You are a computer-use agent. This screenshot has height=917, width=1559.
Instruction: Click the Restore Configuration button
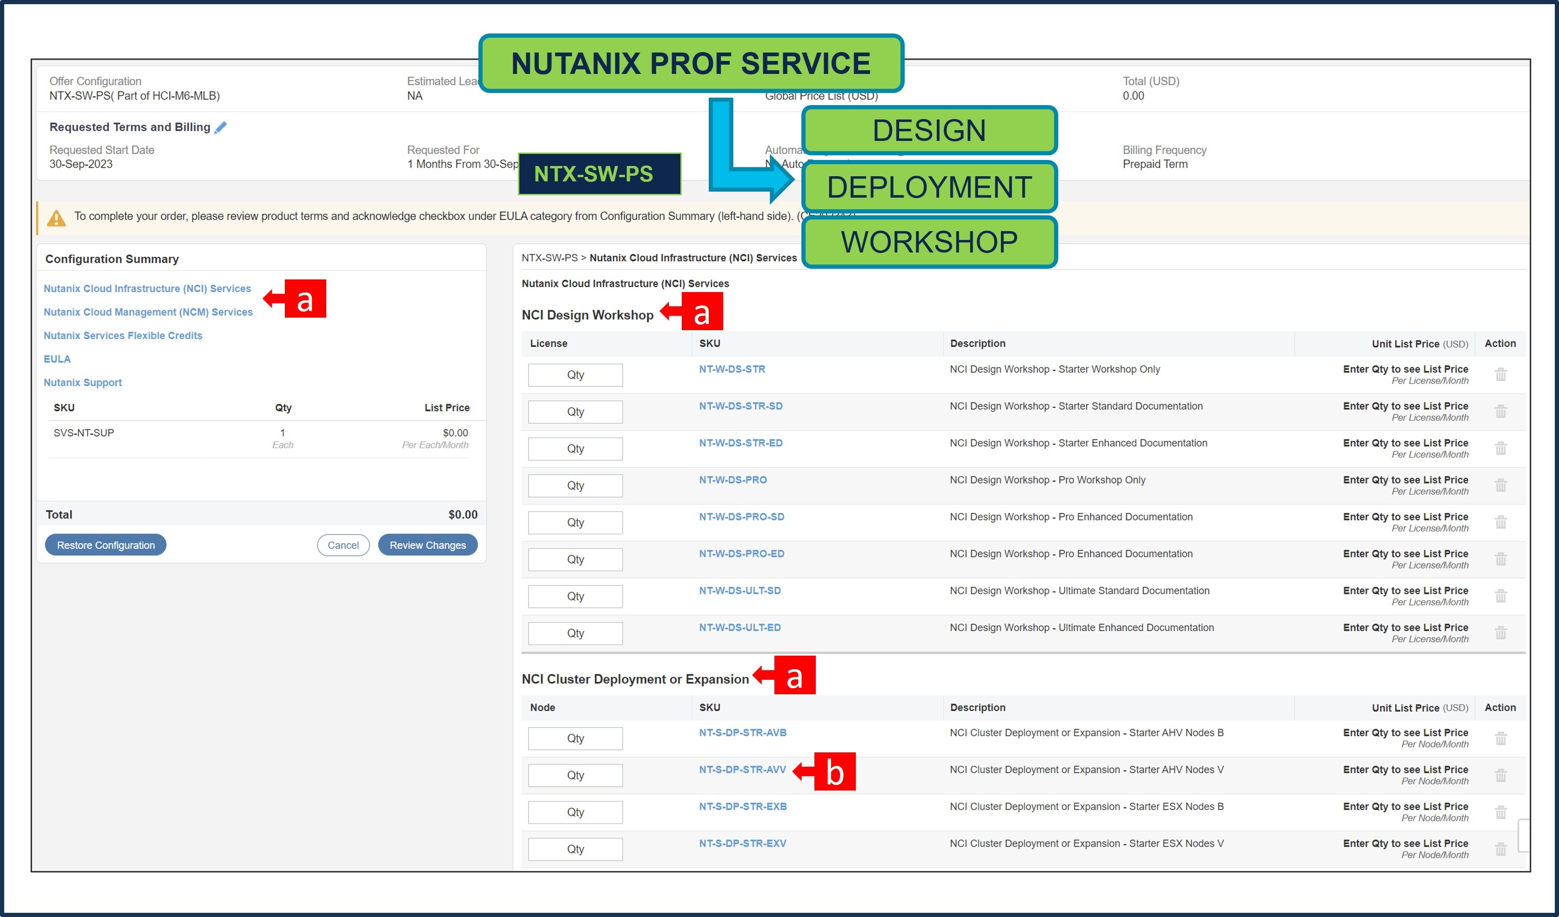[x=106, y=545]
